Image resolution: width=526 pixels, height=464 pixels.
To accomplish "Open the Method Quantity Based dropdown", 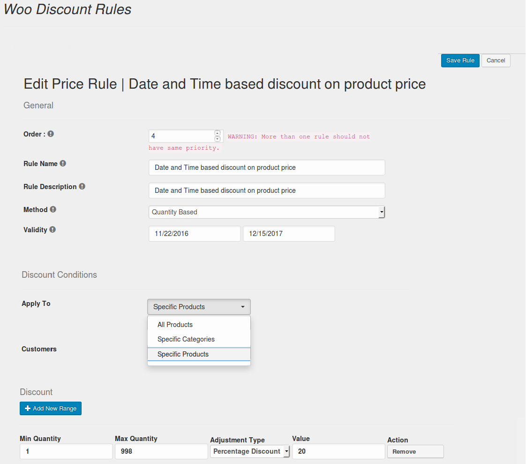I will point(266,212).
